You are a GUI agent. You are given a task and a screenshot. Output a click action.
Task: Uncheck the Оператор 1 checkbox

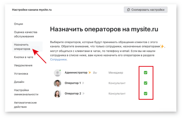pyautogui.click(x=145, y=83)
